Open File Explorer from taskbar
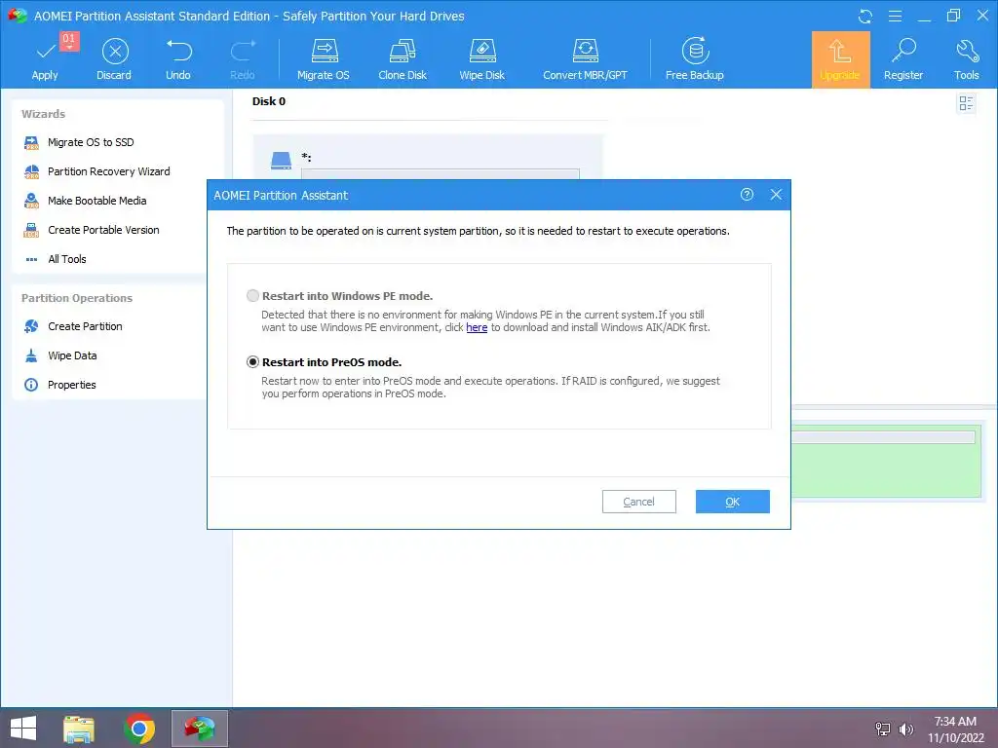 (x=79, y=729)
